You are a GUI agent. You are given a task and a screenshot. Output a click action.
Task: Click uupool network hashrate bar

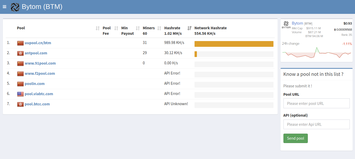[234, 44]
